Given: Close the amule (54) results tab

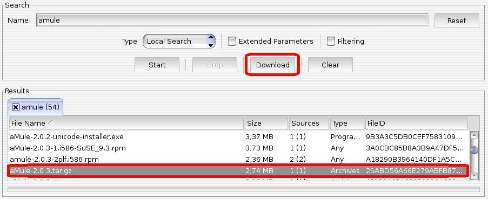Looking at the screenshot, I should [16, 107].
